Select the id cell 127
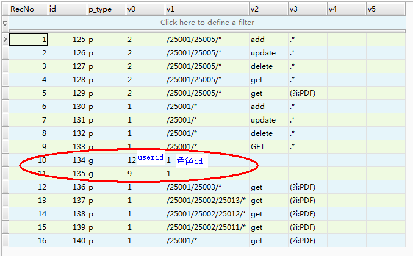 click(x=68, y=66)
